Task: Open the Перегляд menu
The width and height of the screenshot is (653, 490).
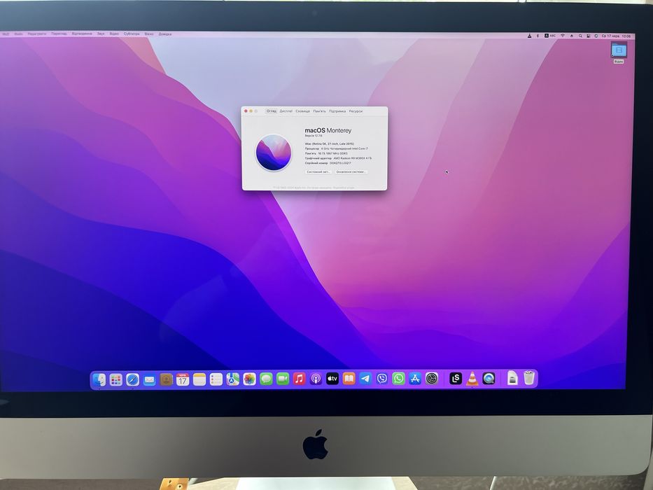Action: 59,34
